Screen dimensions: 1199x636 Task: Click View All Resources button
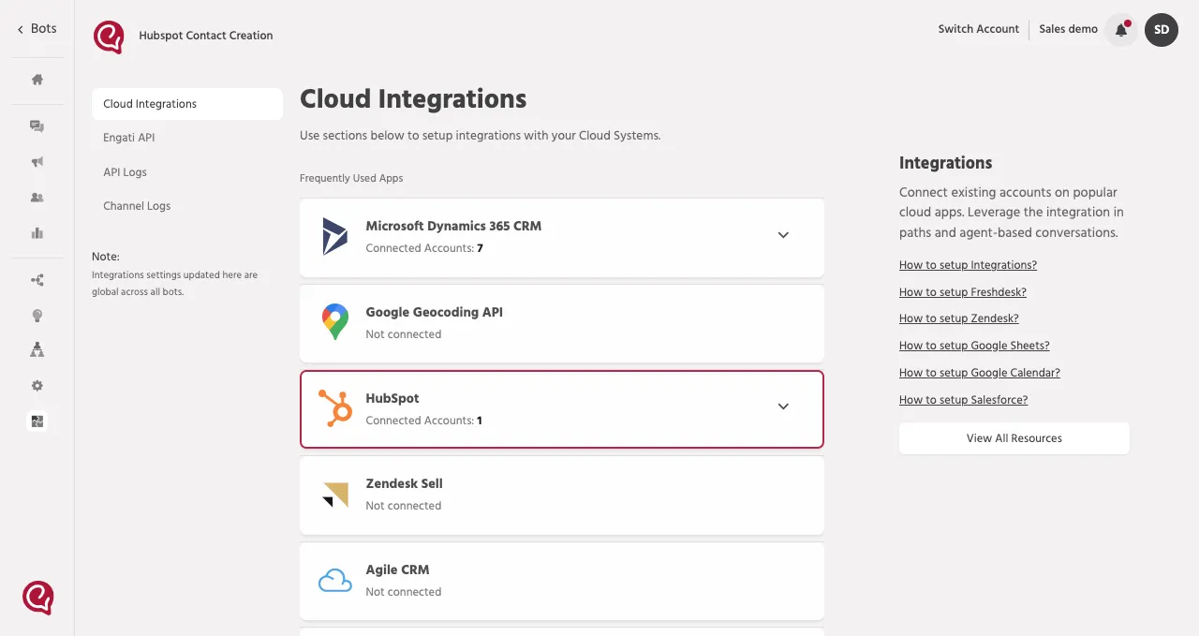point(1014,438)
